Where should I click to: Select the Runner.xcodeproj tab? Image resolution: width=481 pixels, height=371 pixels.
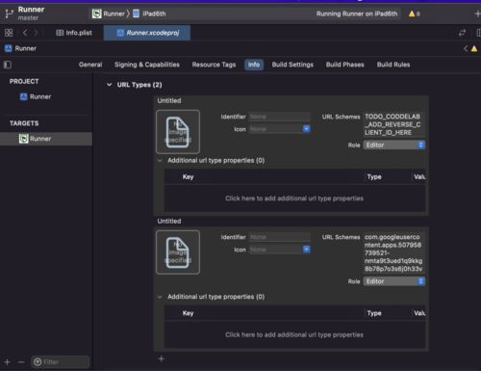click(x=147, y=33)
